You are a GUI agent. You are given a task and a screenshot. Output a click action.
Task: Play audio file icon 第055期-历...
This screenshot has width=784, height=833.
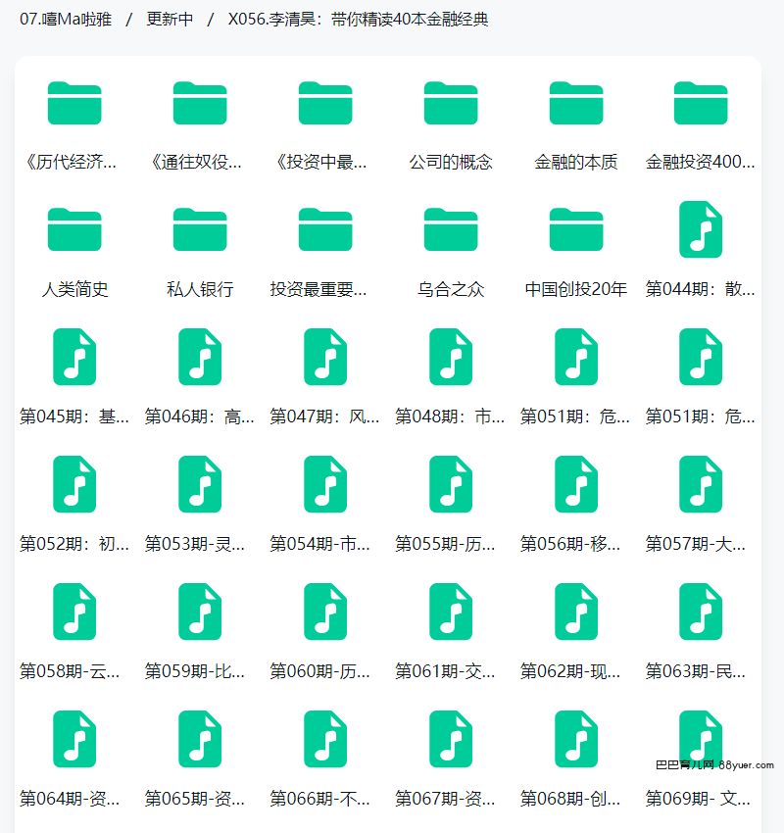(451, 484)
